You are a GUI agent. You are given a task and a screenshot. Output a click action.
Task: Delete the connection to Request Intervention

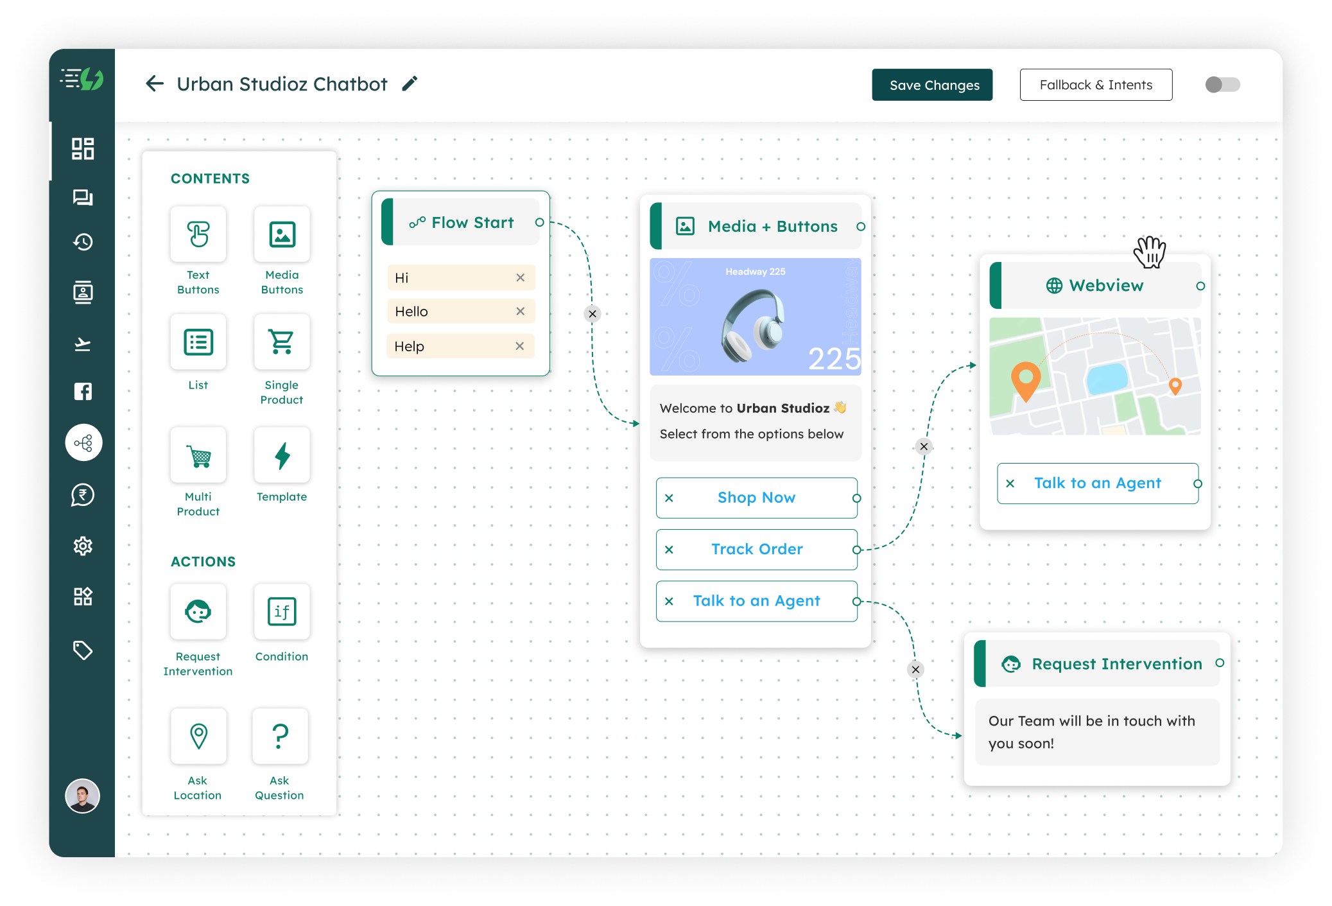(916, 670)
